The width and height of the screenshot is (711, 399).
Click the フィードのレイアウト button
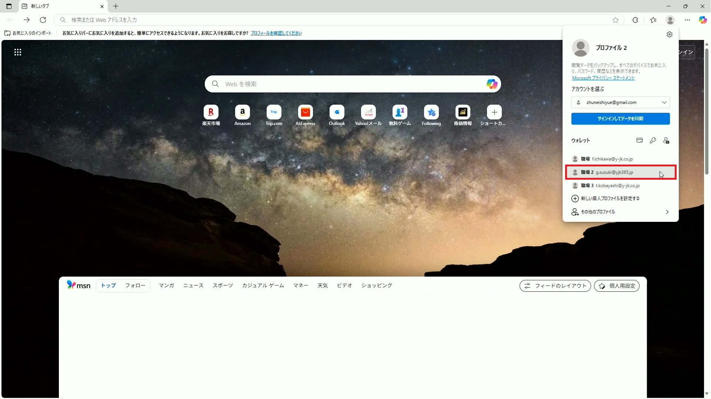[555, 286]
